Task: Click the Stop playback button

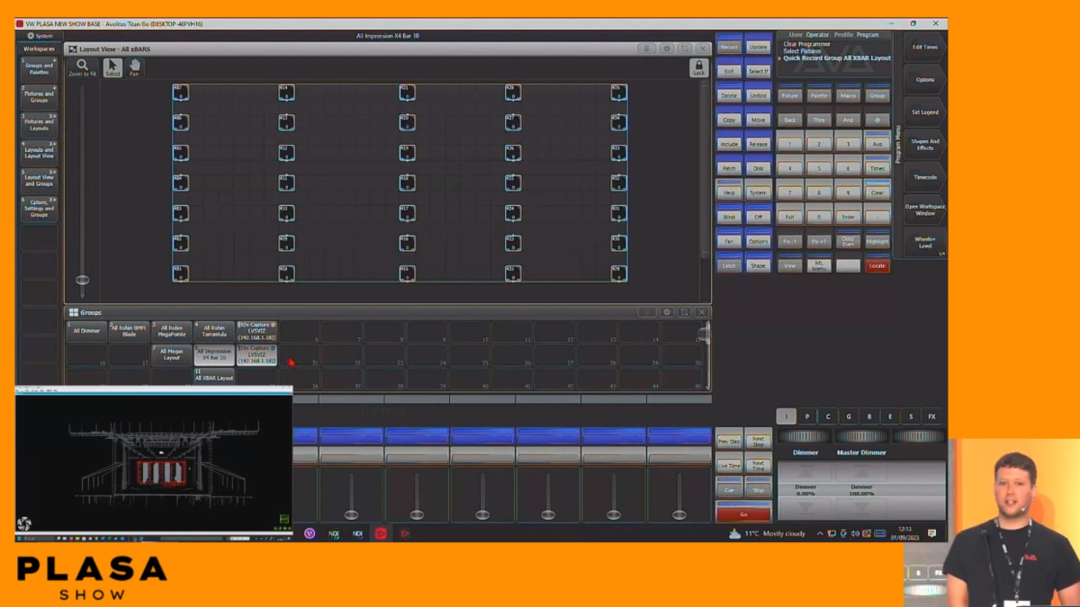Action: click(x=759, y=490)
